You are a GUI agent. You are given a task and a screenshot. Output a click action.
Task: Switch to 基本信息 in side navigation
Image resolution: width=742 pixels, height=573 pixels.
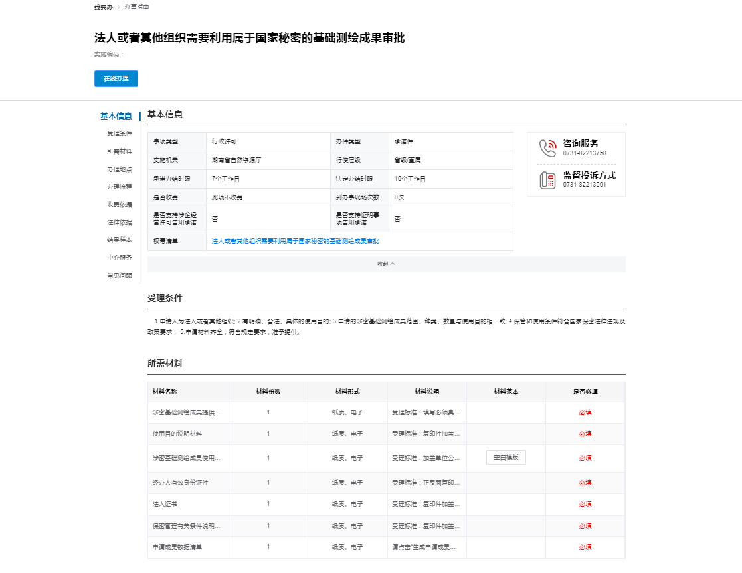coord(116,116)
